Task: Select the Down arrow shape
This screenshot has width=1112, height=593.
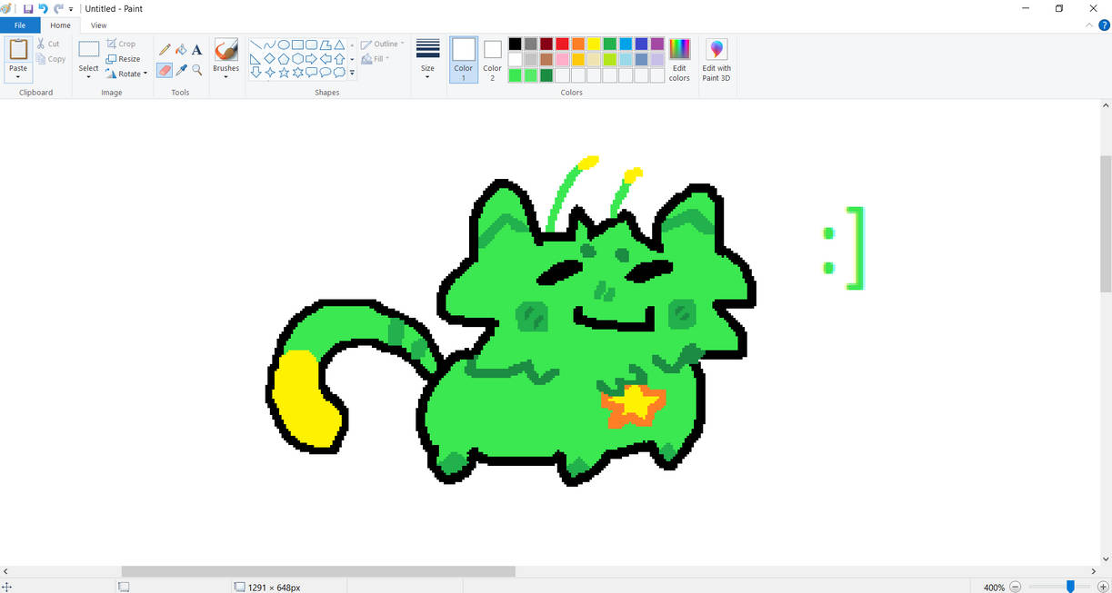Action: pos(255,73)
